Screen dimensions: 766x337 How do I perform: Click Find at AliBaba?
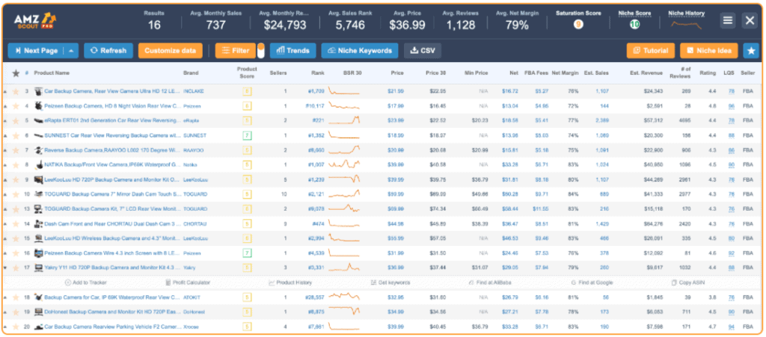tap(491, 282)
